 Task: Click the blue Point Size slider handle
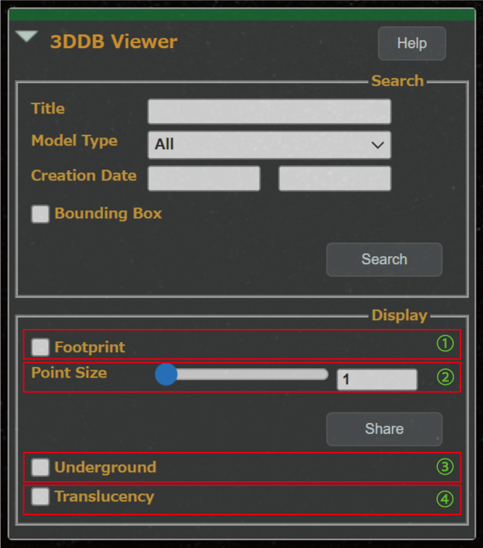(167, 374)
